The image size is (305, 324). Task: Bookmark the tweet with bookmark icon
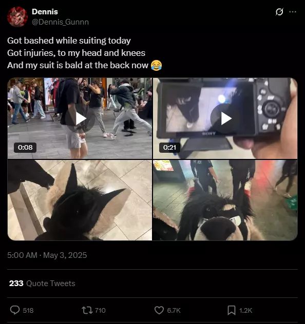(x=232, y=310)
